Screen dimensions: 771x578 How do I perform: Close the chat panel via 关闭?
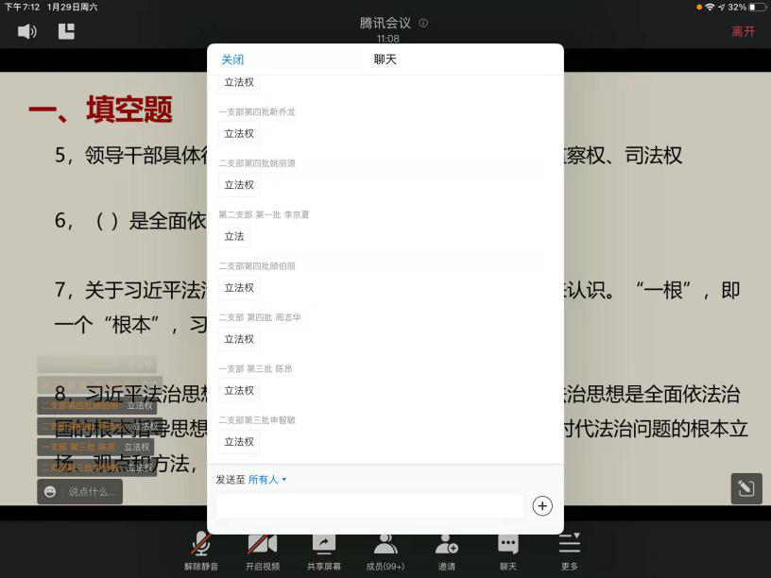point(232,59)
